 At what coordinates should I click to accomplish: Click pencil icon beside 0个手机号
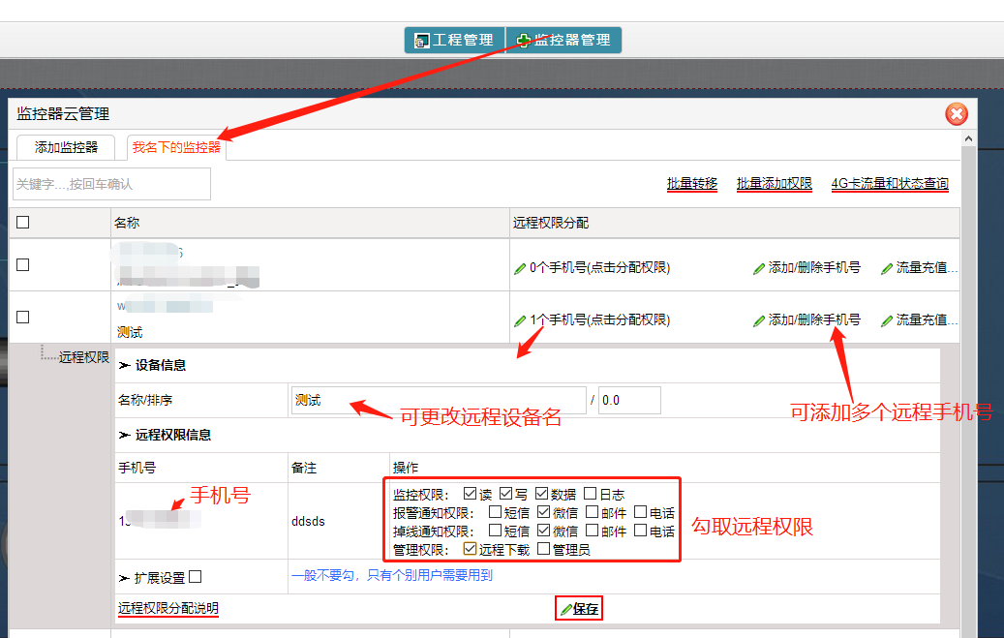click(x=520, y=268)
